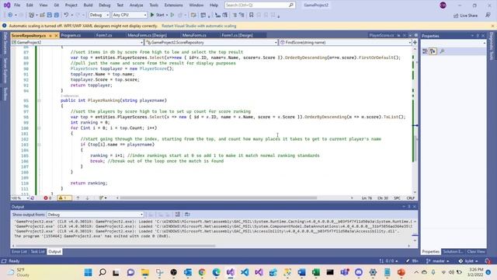Click the up arrow navigation icon in editor status
Screen dimensions: 497x280
78,198
